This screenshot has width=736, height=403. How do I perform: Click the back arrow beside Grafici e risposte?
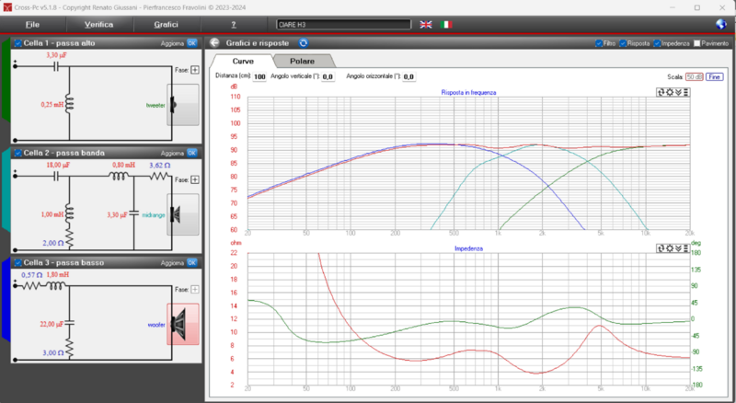(x=213, y=43)
